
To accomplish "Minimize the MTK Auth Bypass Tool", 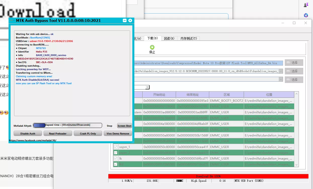I will [125, 20].
